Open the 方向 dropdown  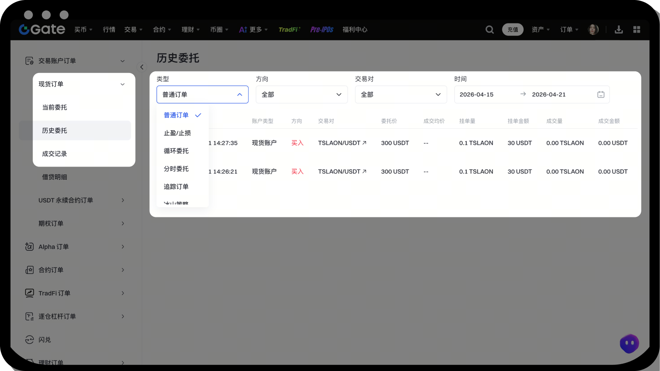point(301,94)
